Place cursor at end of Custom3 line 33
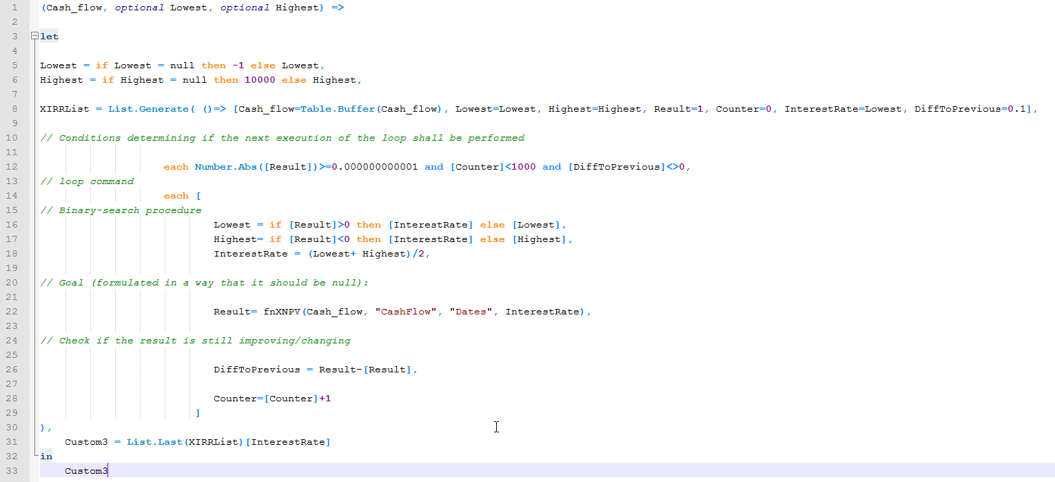 pyautogui.click(x=108, y=470)
